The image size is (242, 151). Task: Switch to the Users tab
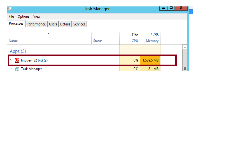point(53,24)
